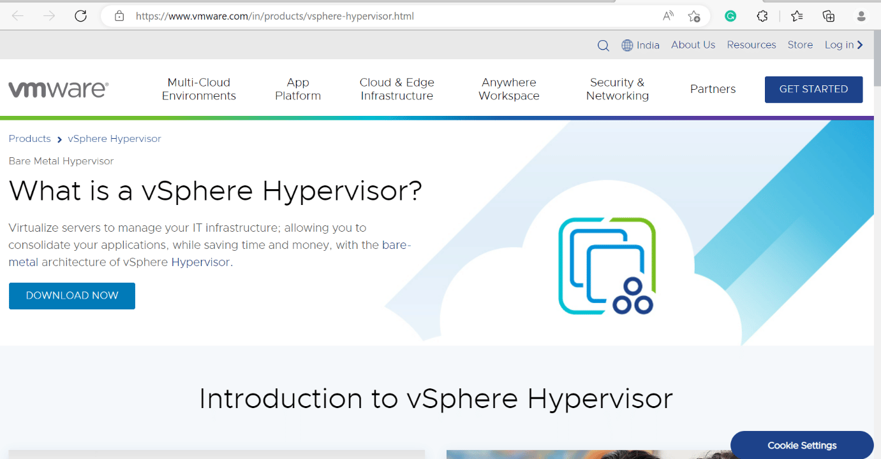
Task: Click the browser forward arrow
Action: (x=49, y=16)
